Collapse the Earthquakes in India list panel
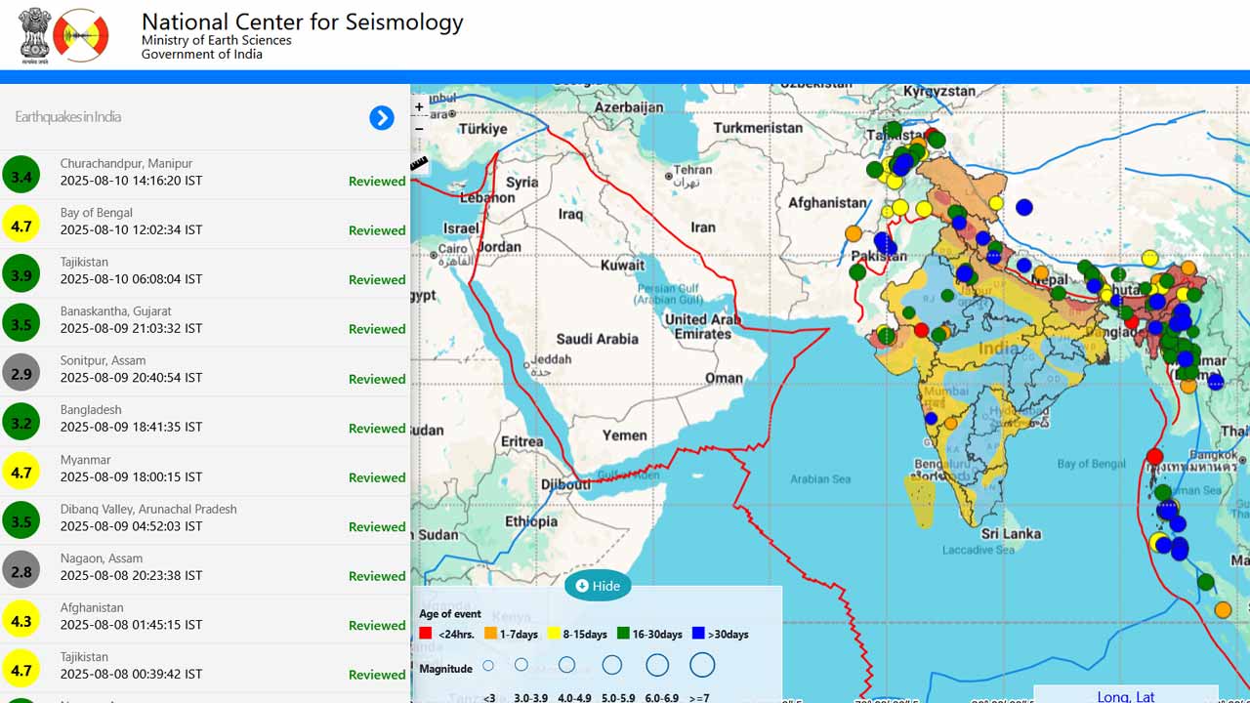Screen dimensions: 1250x703 coord(381,118)
